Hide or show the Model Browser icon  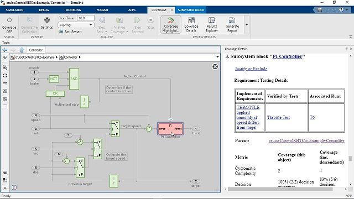(x=5, y=57)
